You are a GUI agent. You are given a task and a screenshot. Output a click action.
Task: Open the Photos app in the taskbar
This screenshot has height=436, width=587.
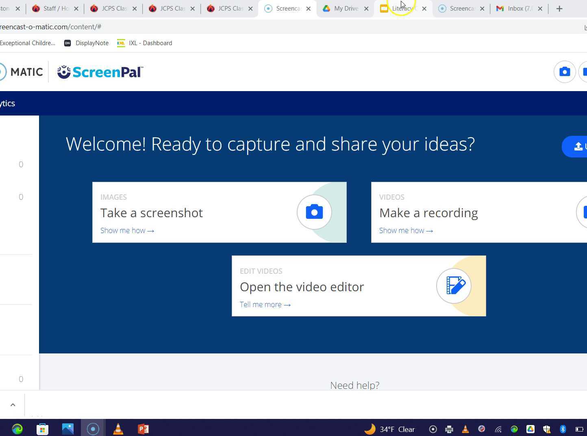coord(67,429)
